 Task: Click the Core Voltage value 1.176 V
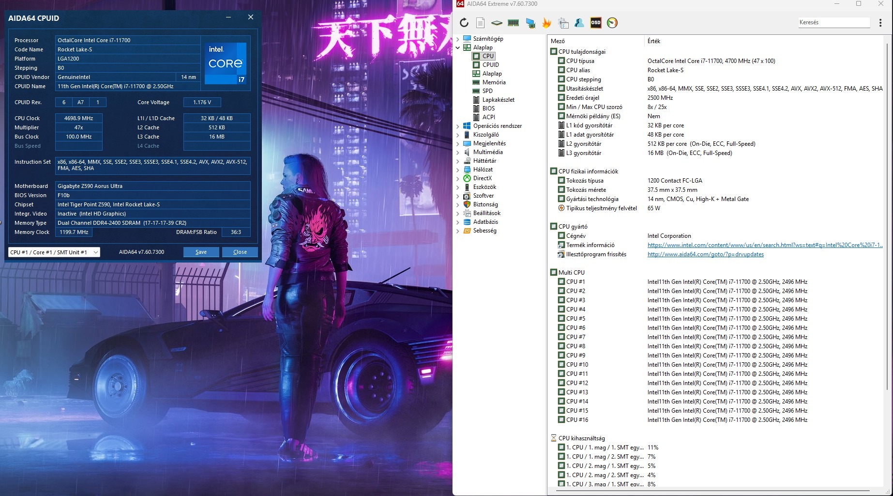click(202, 102)
